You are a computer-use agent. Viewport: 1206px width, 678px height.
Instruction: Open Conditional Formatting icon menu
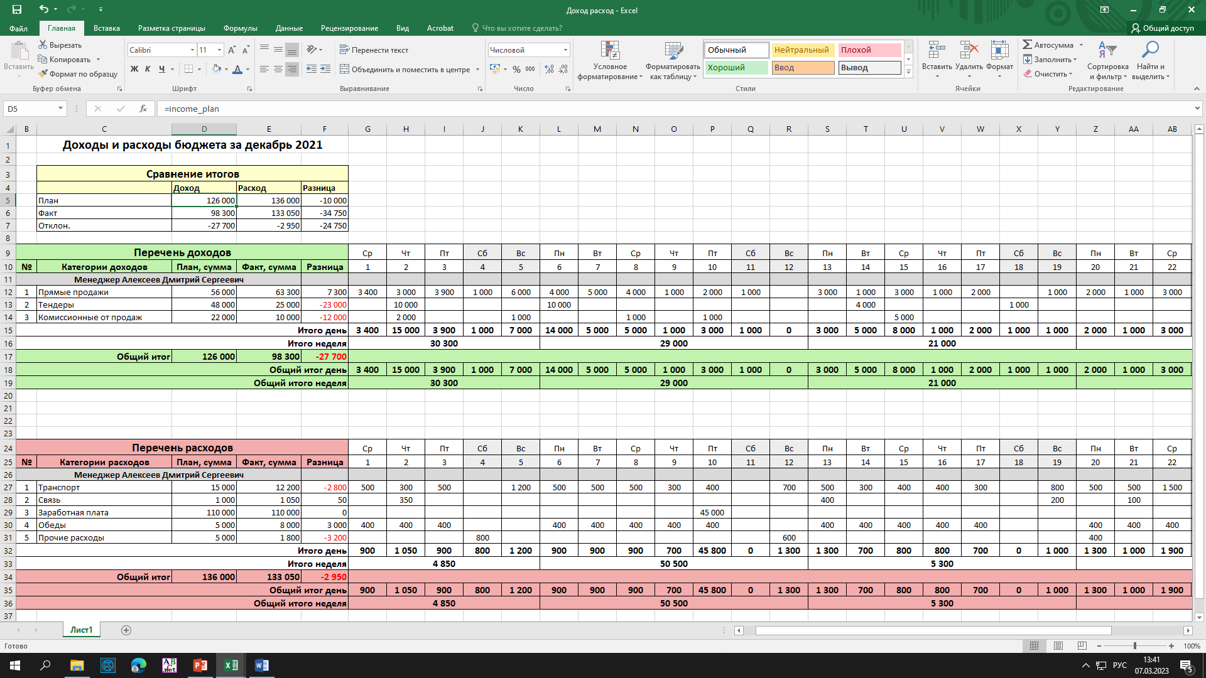click(x=609, y=51)
